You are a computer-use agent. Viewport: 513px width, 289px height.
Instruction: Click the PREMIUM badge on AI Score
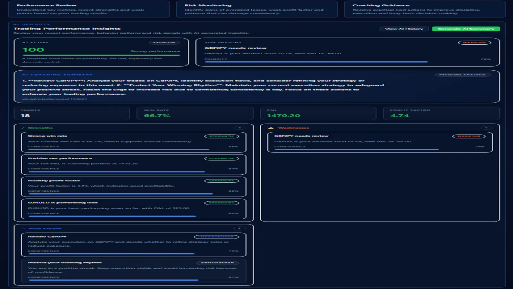164,42
